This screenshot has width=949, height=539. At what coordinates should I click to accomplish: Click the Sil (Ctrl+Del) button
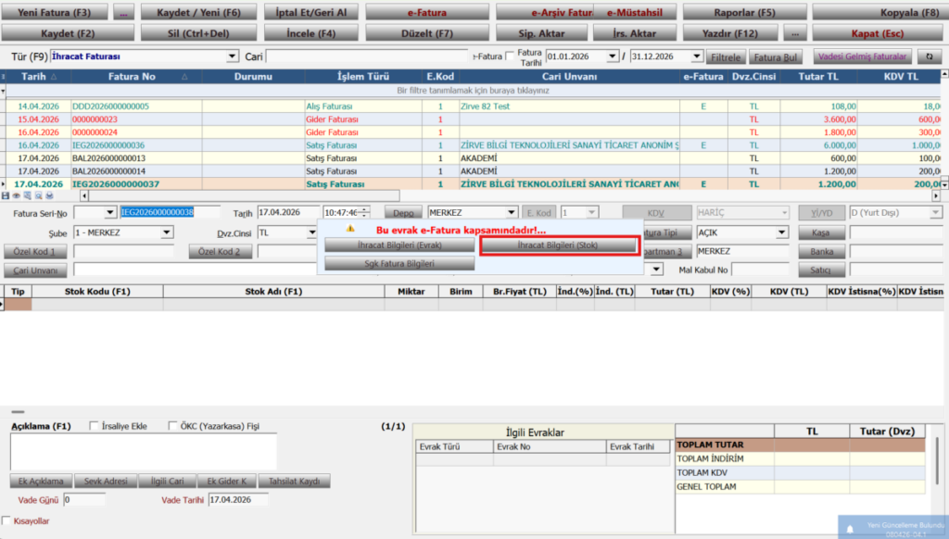(x=198, y=33)
